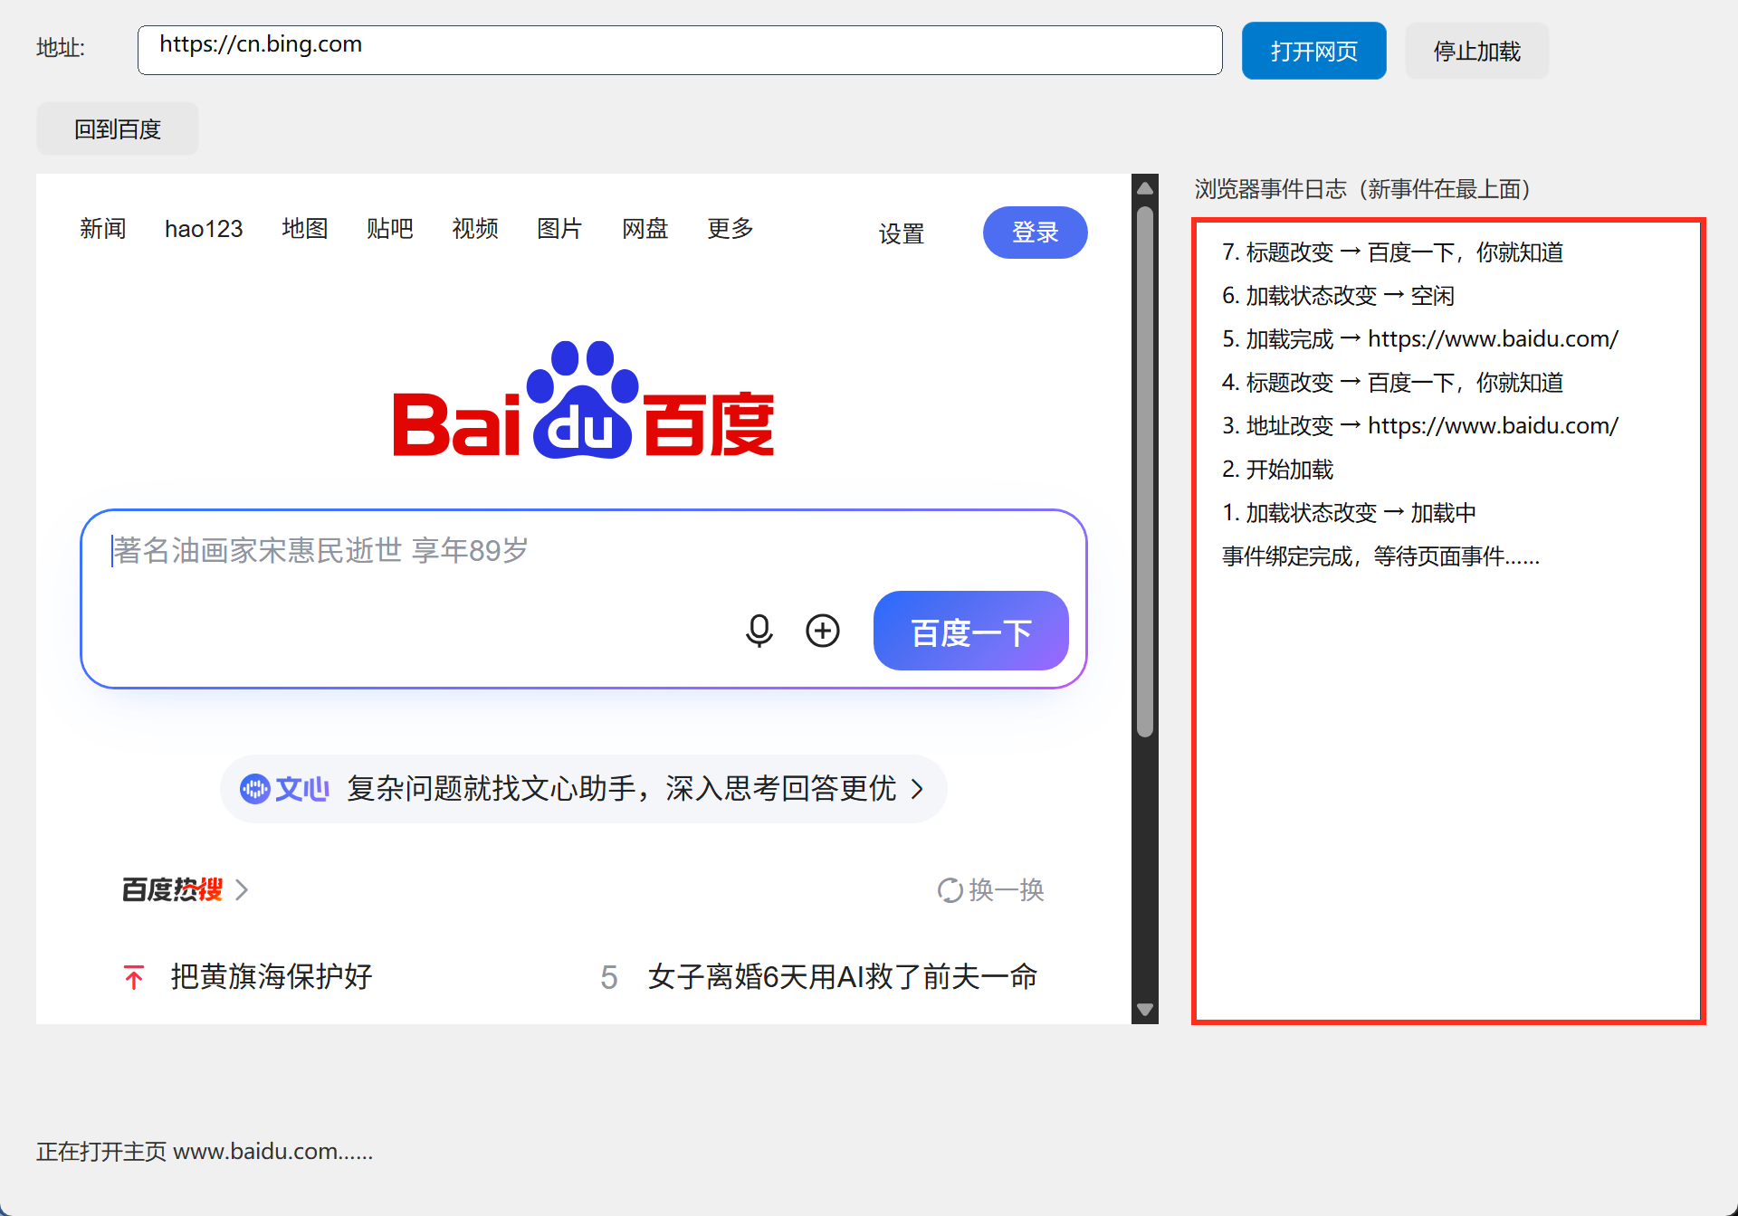This screenshot has height=1216, width=1738.
Task: Select log entry 5. 加载完成
Action: [x=1419, y=339]
